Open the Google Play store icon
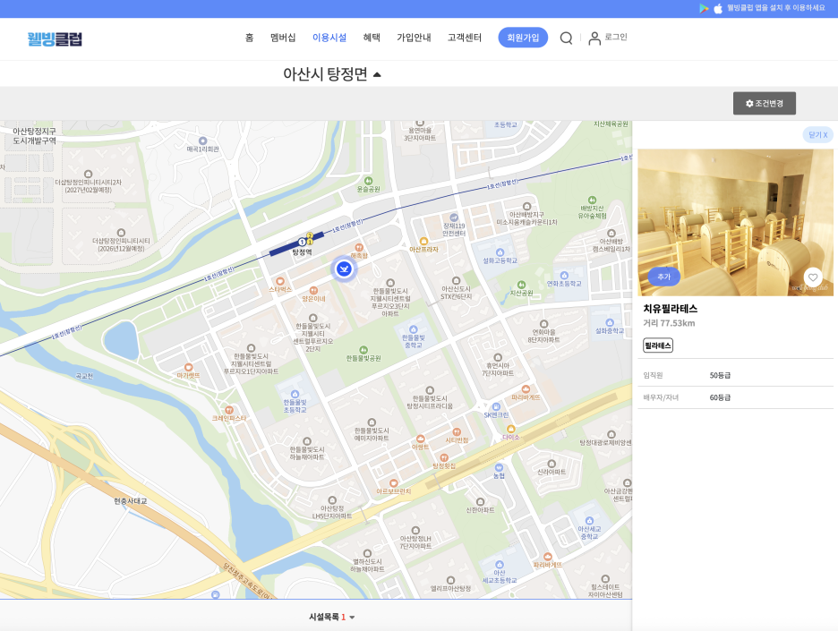 [705, 8]
